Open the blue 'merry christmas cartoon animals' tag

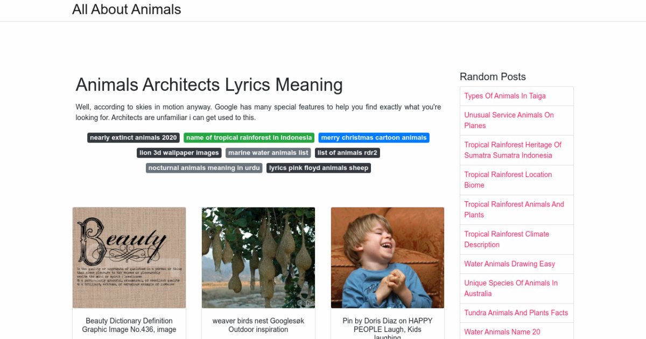[374, 138]
